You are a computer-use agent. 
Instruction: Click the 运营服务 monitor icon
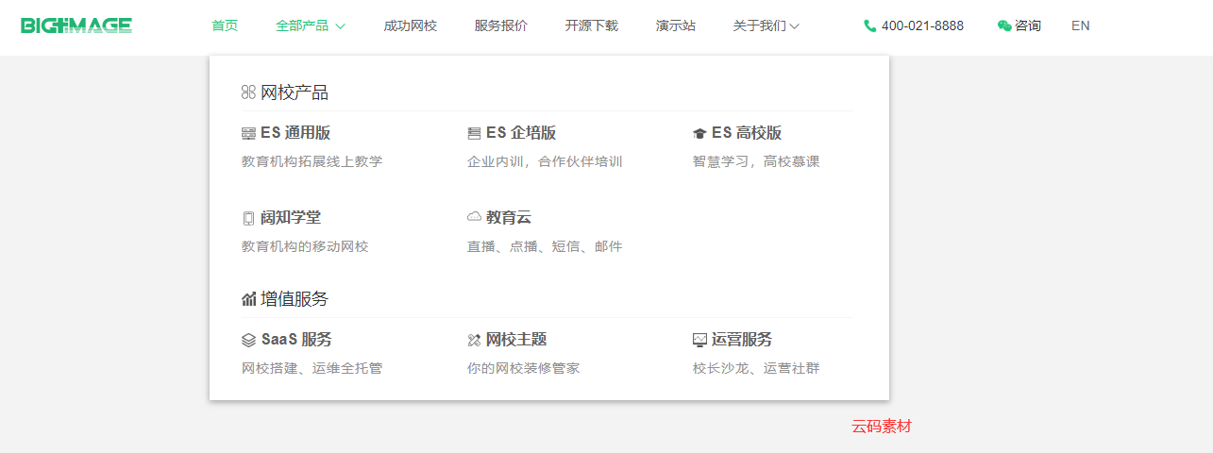tap(699, 341)
